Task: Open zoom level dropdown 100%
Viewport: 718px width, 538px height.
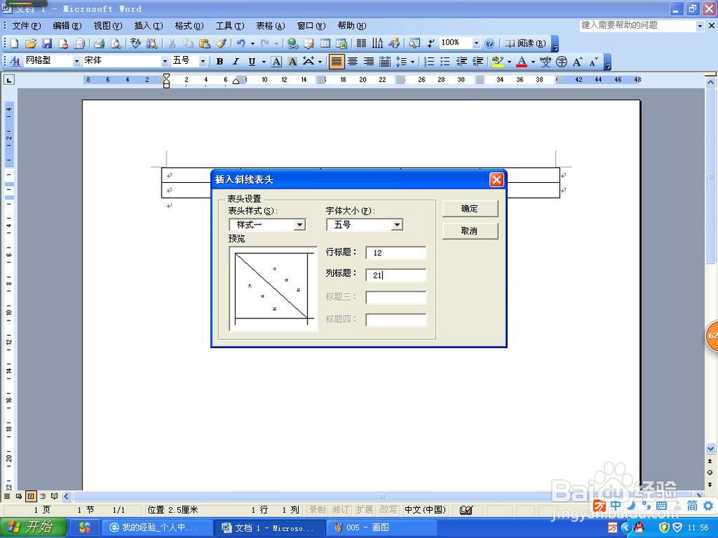Action: (476, 43)
